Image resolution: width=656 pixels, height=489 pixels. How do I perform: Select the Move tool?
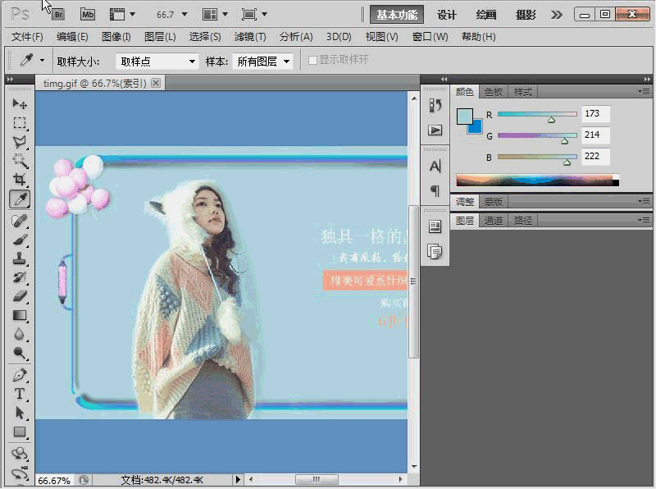(x=20, y=105)
